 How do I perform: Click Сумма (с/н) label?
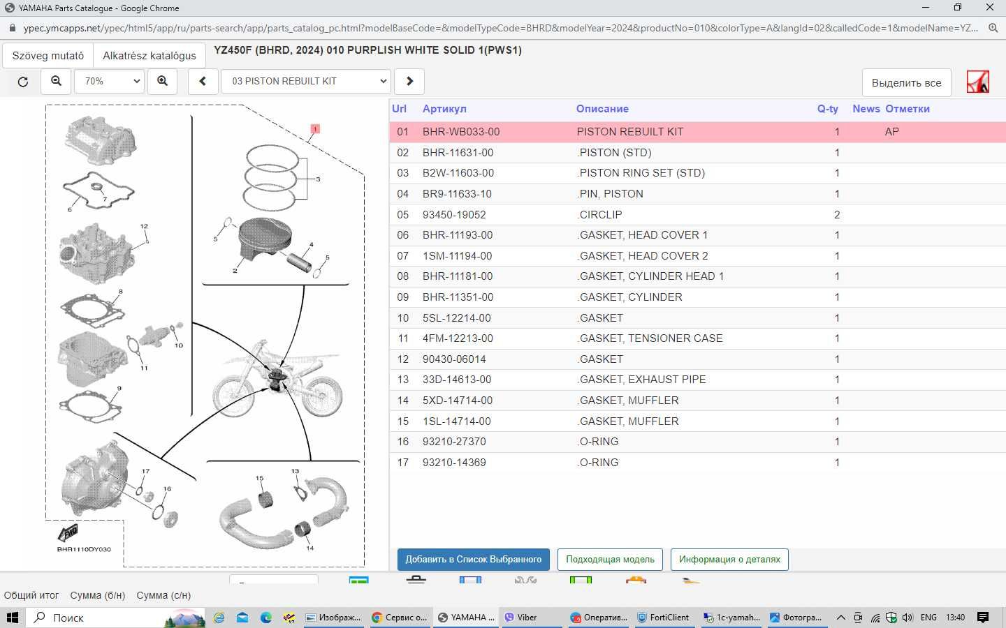[163, 595]
